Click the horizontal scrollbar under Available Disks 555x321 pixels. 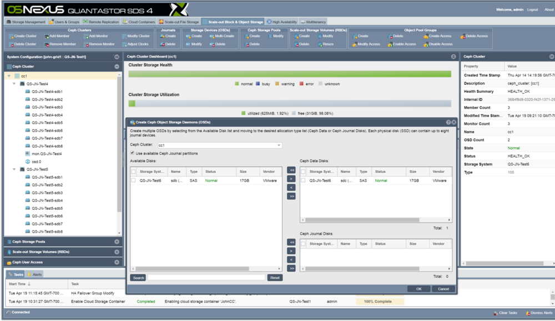(x=206, y=269)
